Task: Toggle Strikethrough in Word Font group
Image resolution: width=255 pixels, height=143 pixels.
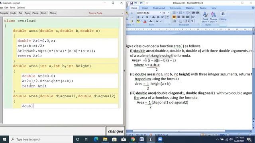Action: point(154,17)
